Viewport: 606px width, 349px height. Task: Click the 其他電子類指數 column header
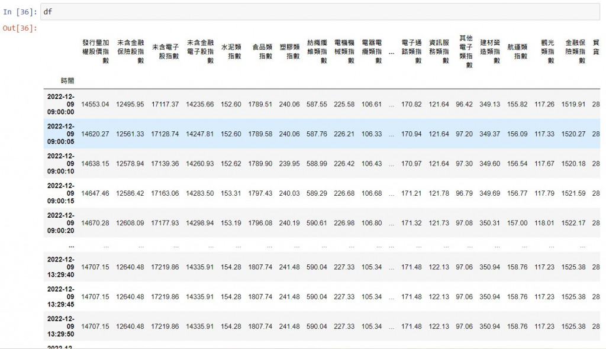(x=466, y=51)
